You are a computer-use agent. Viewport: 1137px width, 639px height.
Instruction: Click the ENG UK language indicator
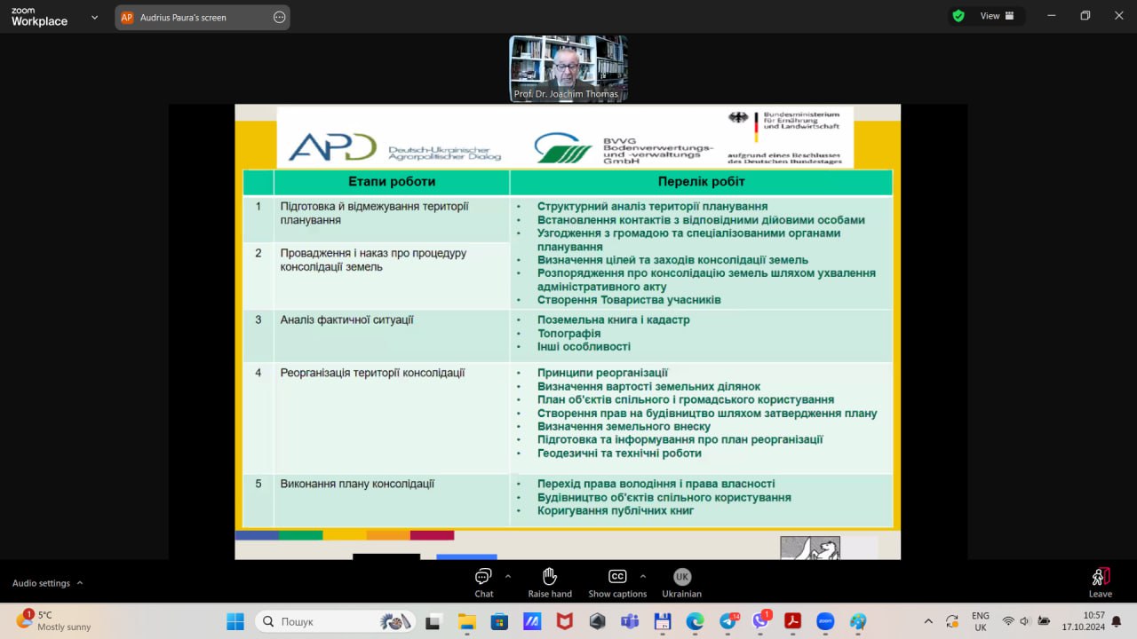click(x=981, y=621)
